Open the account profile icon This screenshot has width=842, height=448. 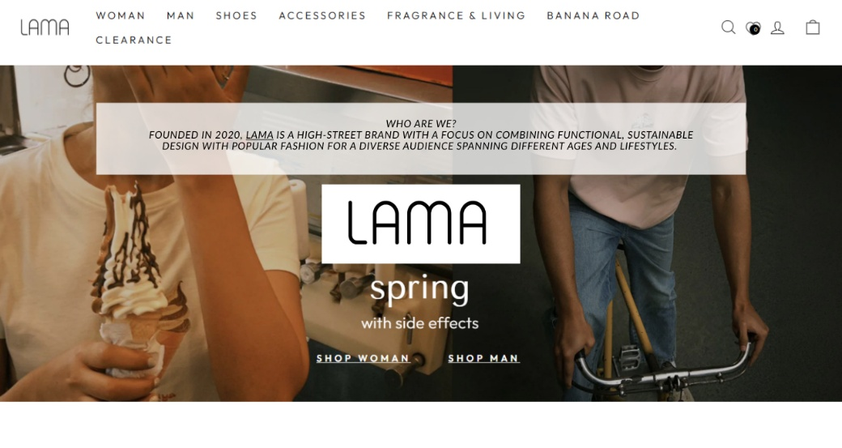tap(777, 28)
